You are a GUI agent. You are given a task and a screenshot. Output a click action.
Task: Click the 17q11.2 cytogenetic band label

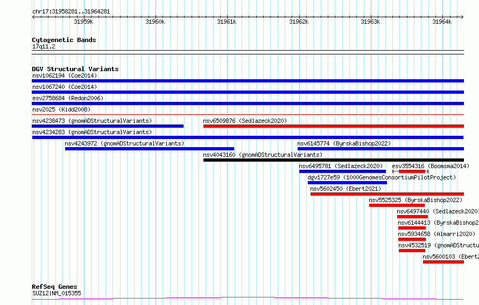[44, 46]
